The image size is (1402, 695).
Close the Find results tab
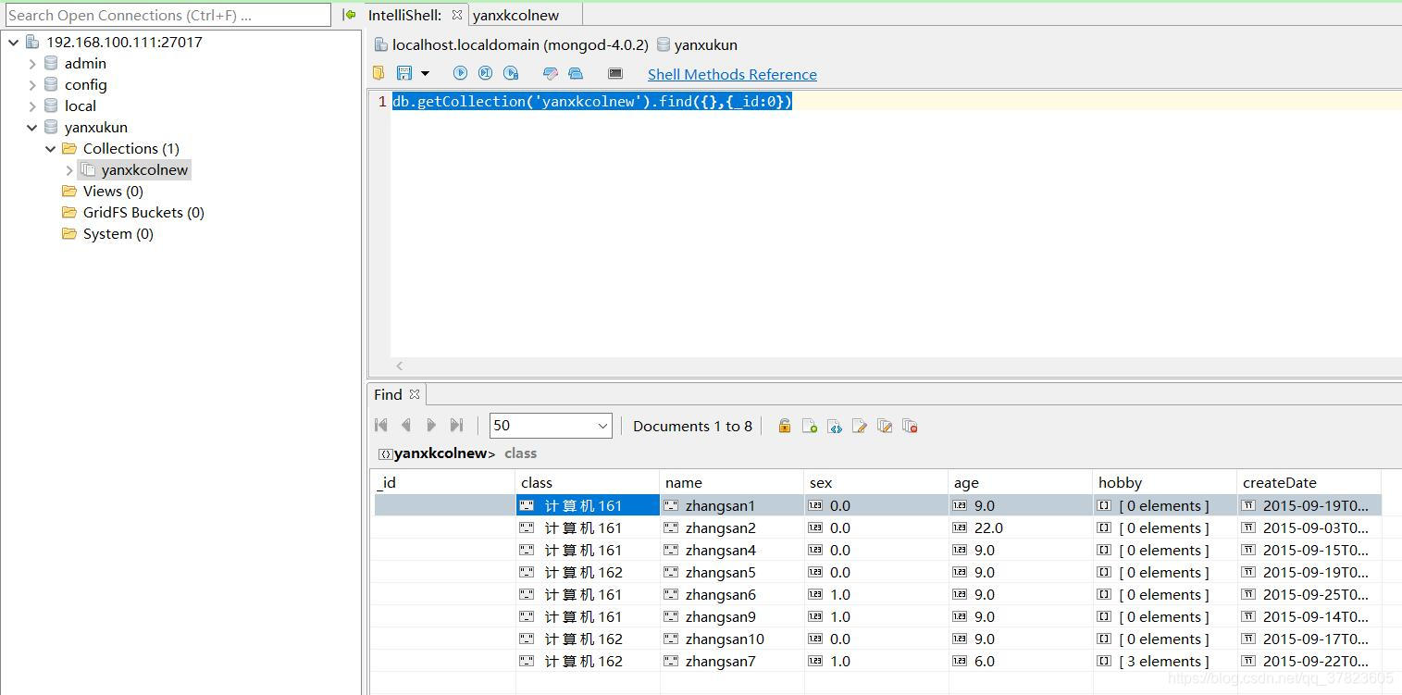[415, 394]
